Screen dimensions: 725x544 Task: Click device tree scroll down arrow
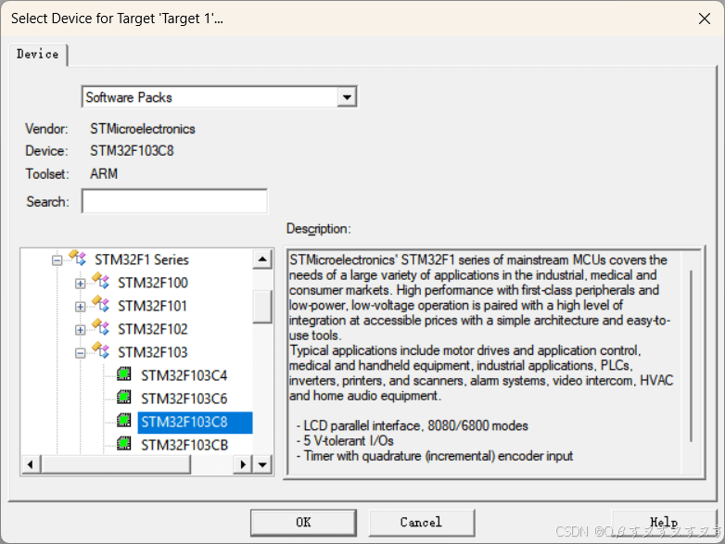tap(262, 464)
